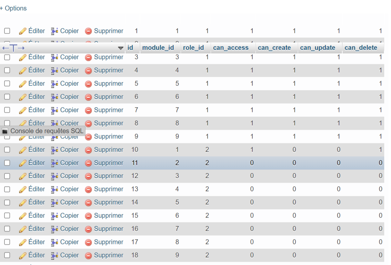
Task: Click the console icon beside Console de requêtes SQL
Action: click(5, 131)
